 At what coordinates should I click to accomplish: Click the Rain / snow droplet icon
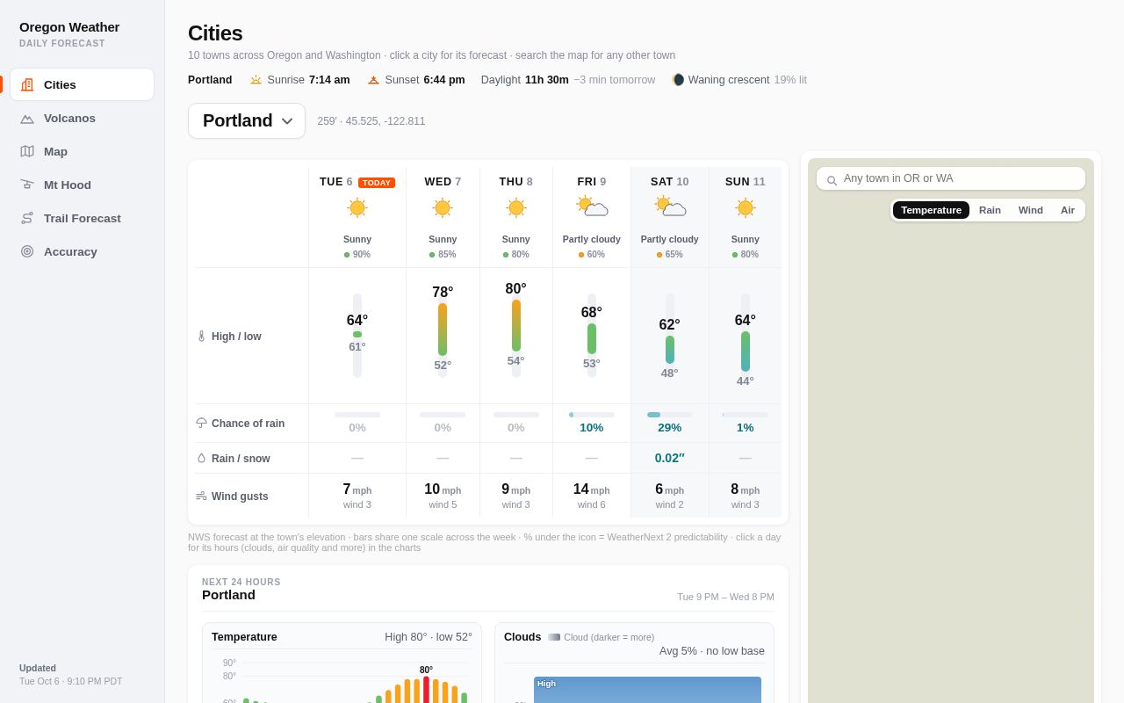tap(201, 458)
